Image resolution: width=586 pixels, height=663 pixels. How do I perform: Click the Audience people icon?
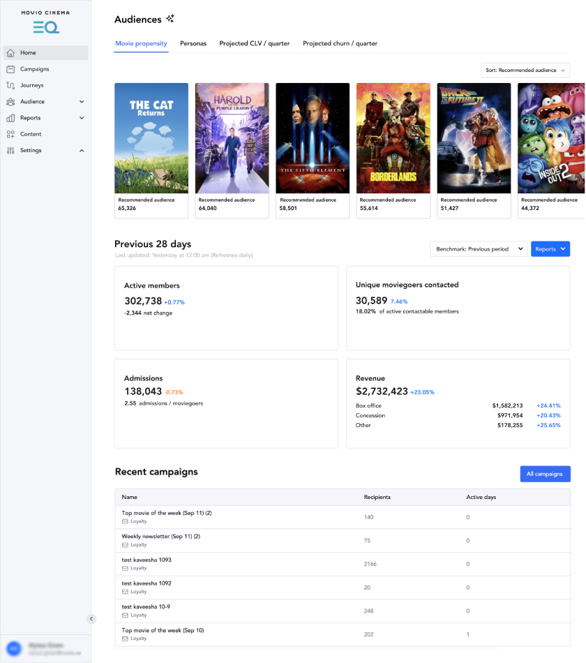pyautogui.click(x=10, y=101)
